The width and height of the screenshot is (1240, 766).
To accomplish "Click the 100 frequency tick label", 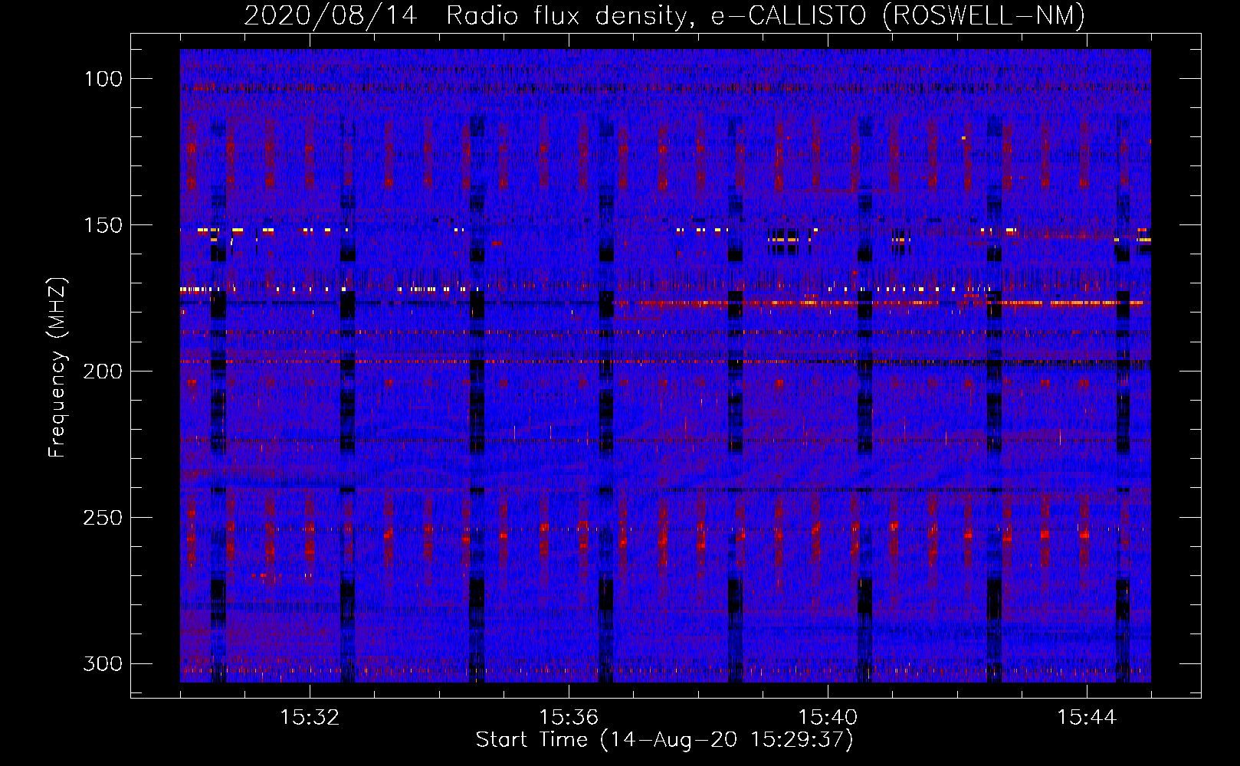I will point(103,79).
